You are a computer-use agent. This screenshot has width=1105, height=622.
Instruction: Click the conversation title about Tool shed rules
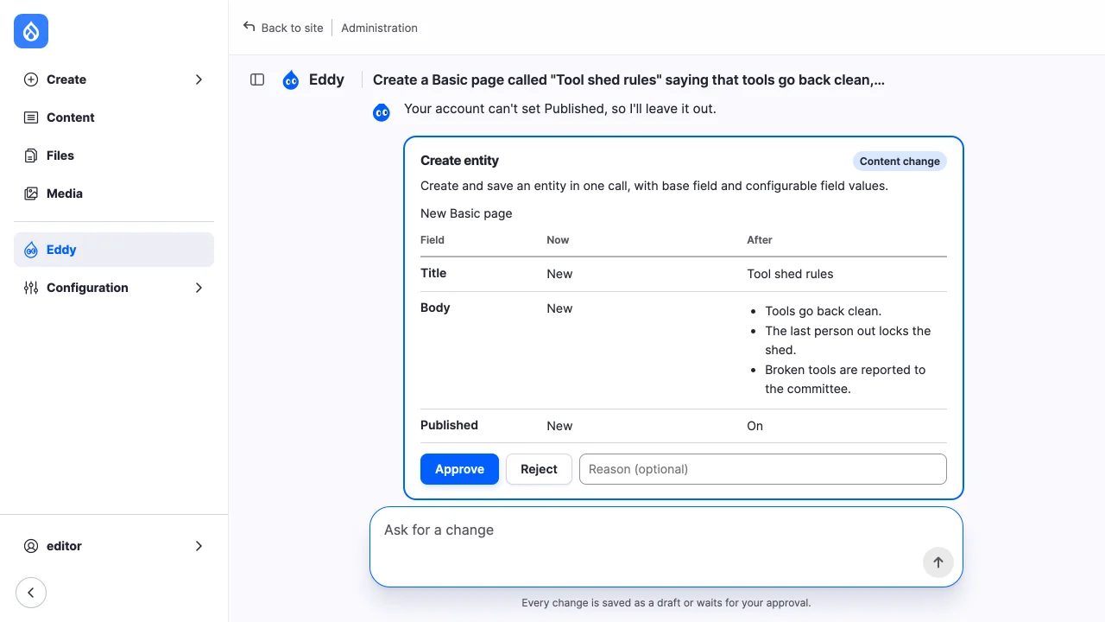[x=628, y=79]
